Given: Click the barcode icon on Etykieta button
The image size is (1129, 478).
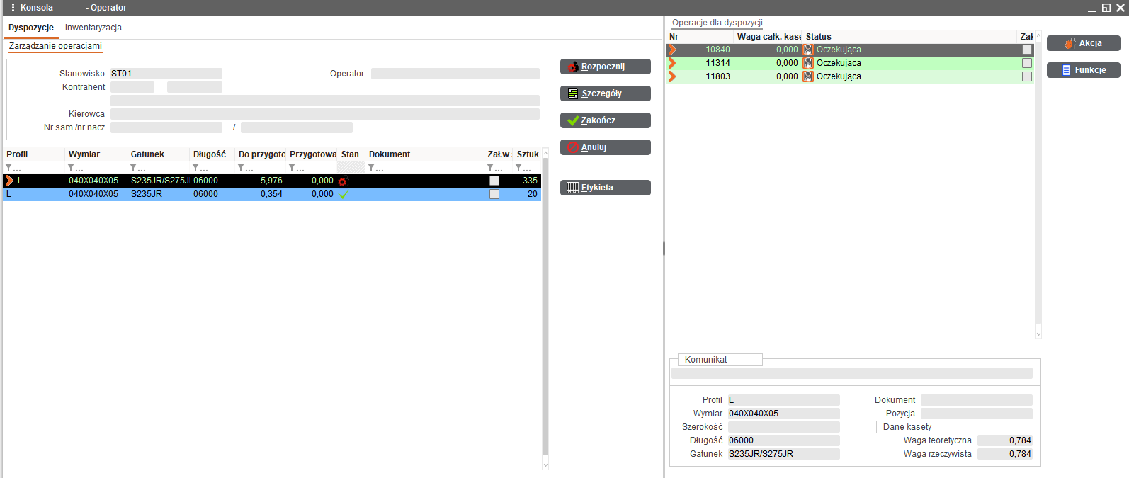Looking at the screenshot, I should (573, 188).
